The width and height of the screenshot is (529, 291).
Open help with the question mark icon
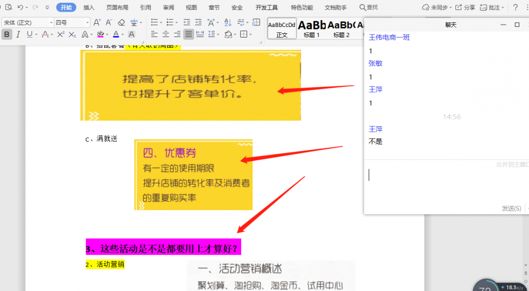pyautogui.click(x=515, y=7)
